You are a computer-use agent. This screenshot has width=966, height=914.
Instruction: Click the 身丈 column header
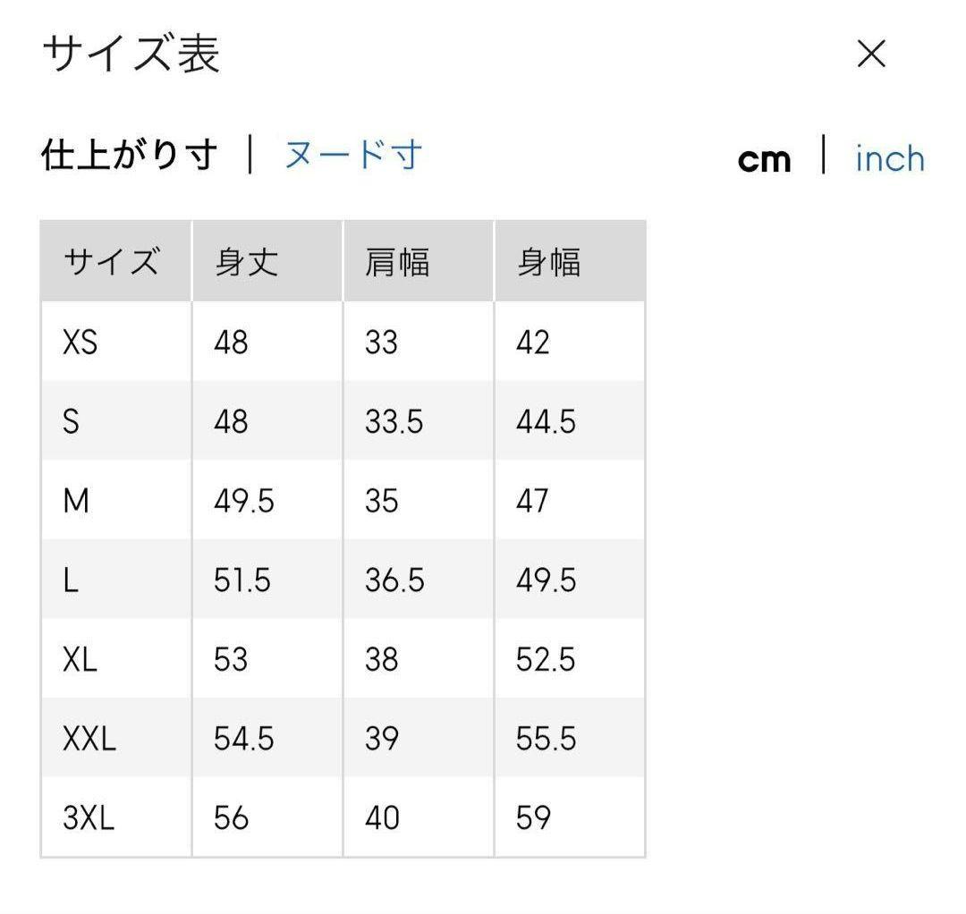point(247,263)
